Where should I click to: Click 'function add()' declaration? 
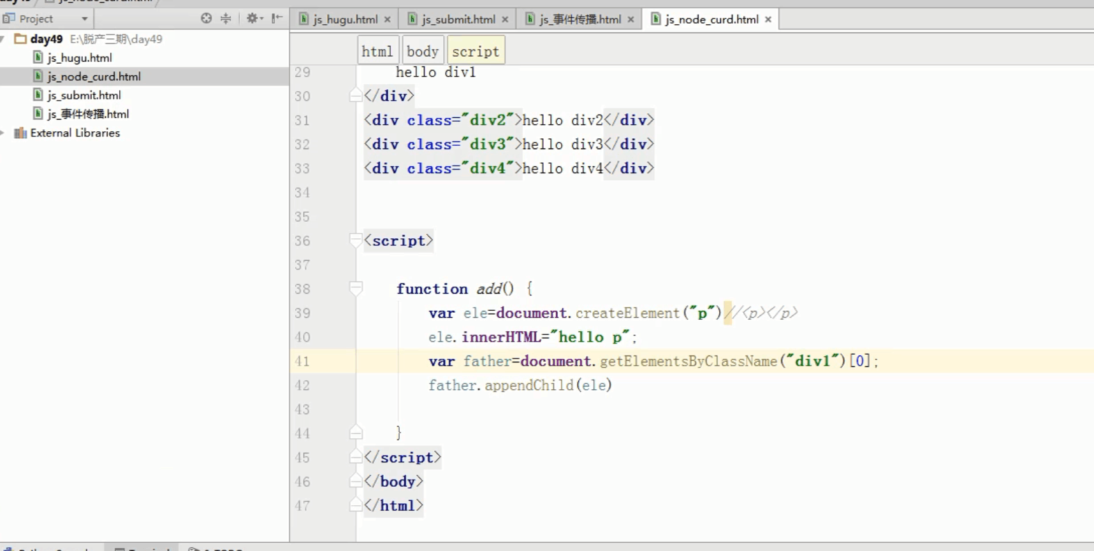(455, 289)
